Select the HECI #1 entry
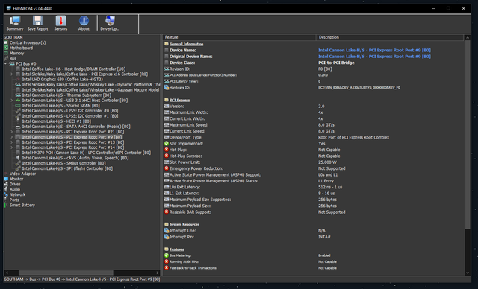Image resolution: width=478 pixels, height=289 pixels. pyautogui.click(x=57, y=121)
